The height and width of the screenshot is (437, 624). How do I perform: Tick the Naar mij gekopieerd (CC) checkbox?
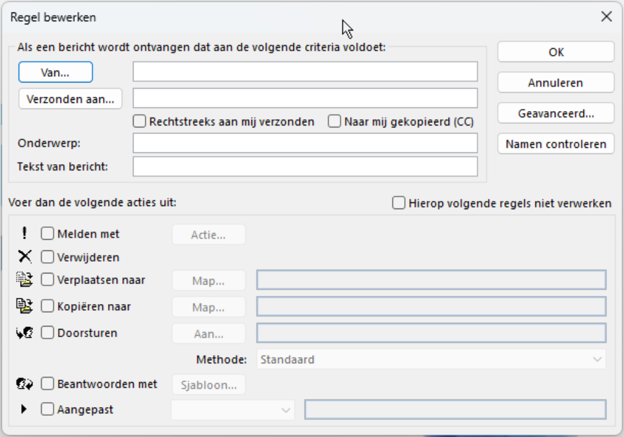tap(334, 121)
